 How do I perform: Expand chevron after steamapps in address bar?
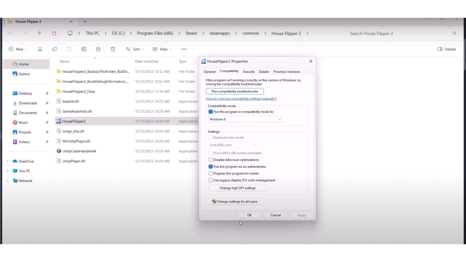click(236, 33)
